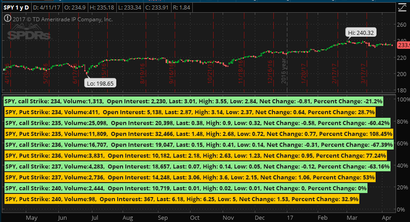Select the 1/20/17 expiration marker
The image size is (410, 222).
coord(303,73)
